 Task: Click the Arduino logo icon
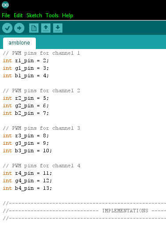click(5, 5)
